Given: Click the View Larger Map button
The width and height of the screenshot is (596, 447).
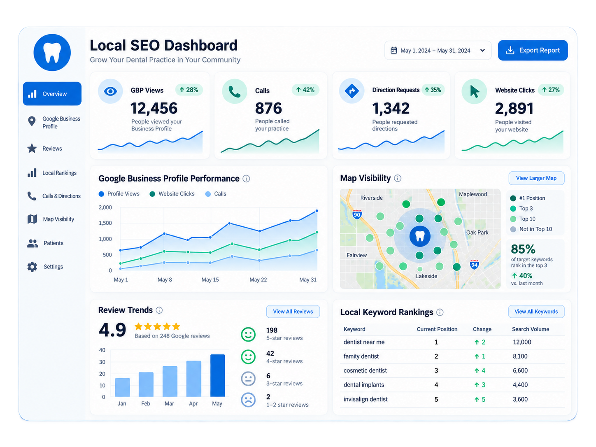Looking at the screenshot, I should point(536,178).
